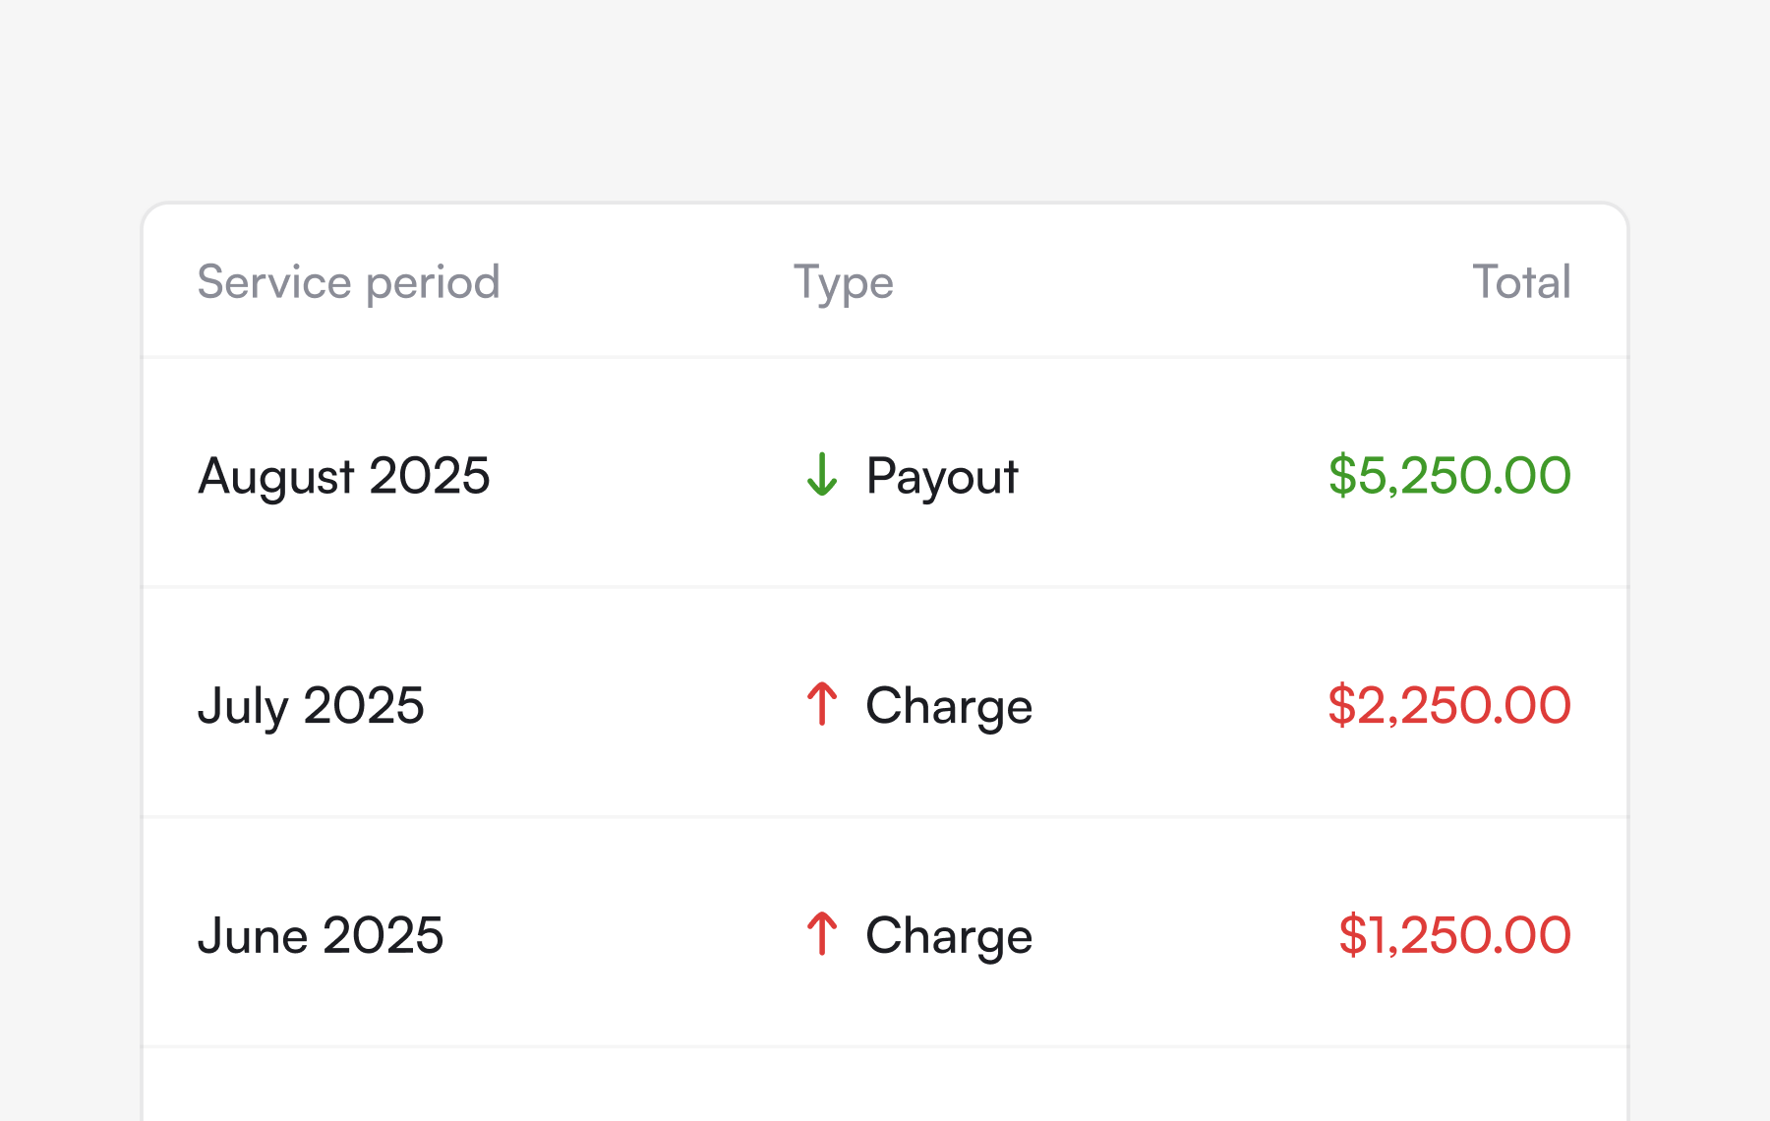Select the Type column header

click(x=843, y=282)
